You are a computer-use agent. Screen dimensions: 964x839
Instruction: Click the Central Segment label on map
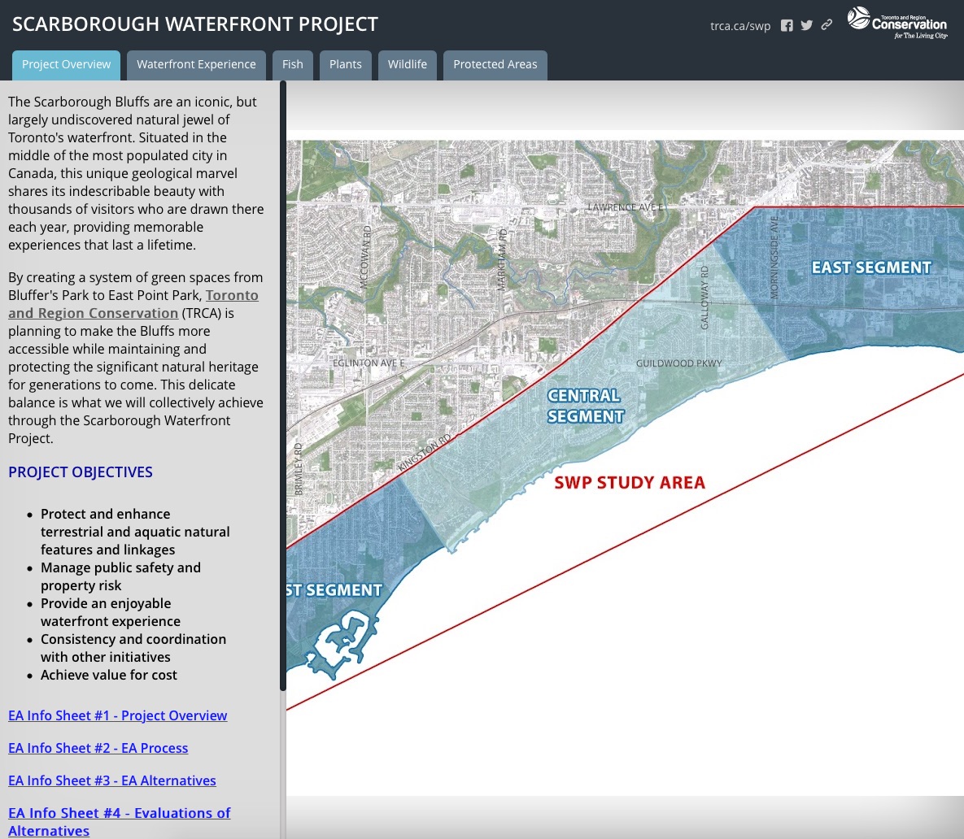coord(585,406)
